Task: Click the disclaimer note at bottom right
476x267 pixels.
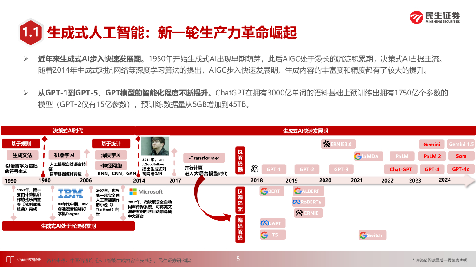Action: coord(440,260)
